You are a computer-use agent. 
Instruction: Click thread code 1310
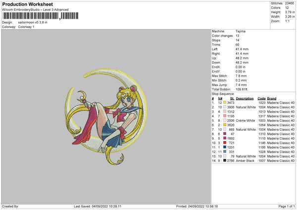point(262,134)
